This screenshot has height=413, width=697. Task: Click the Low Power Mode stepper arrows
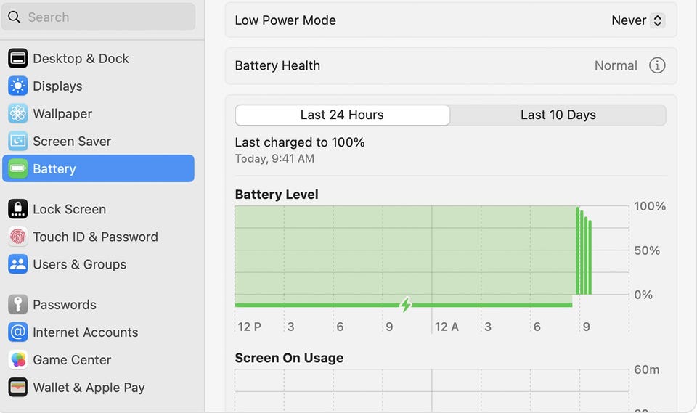(658, 20)
